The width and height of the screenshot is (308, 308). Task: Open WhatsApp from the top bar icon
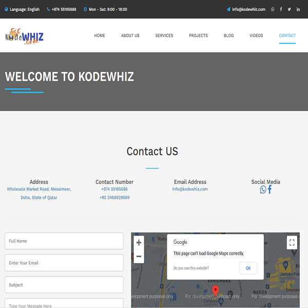273,9
